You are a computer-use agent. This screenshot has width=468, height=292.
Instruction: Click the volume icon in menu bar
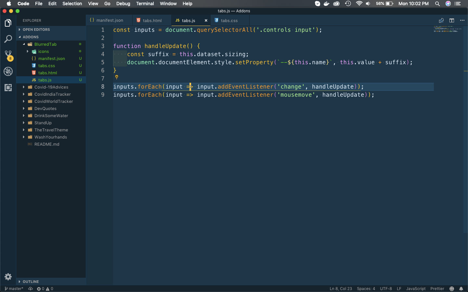click(368, 4)
